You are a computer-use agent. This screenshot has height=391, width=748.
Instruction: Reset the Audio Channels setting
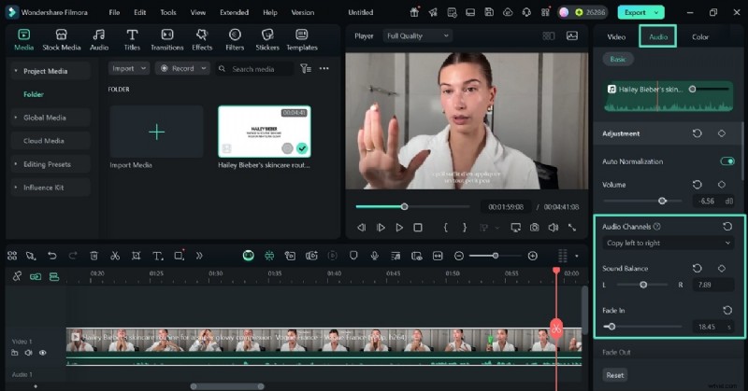[x=727, y=227]
